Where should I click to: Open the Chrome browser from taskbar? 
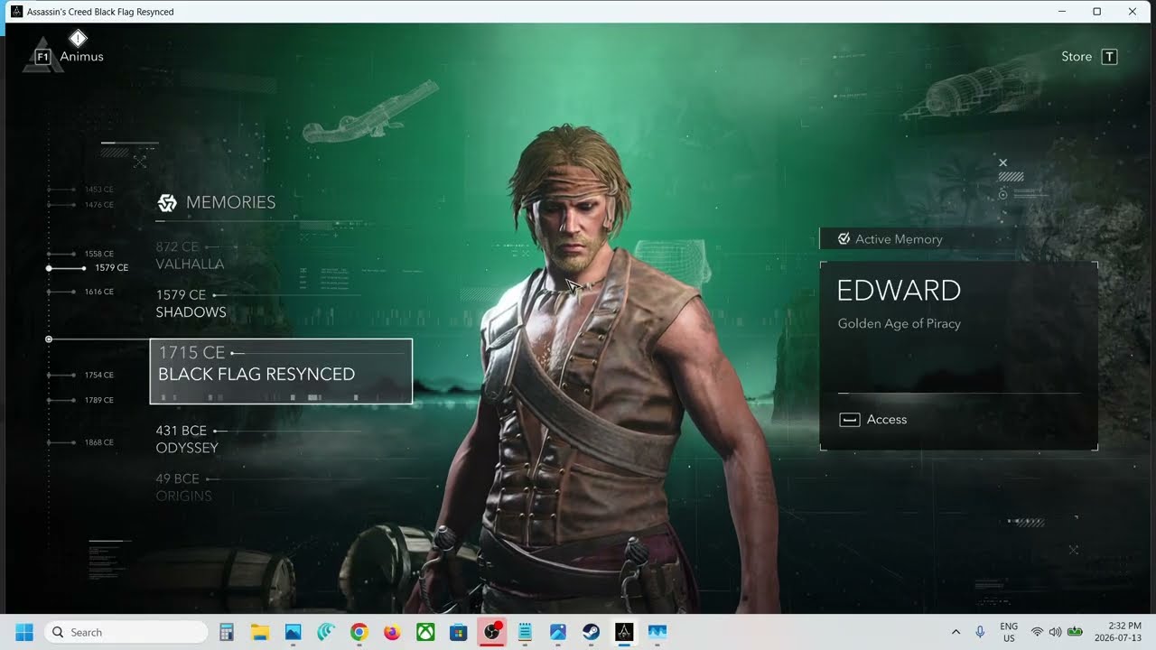pos(359,632)
